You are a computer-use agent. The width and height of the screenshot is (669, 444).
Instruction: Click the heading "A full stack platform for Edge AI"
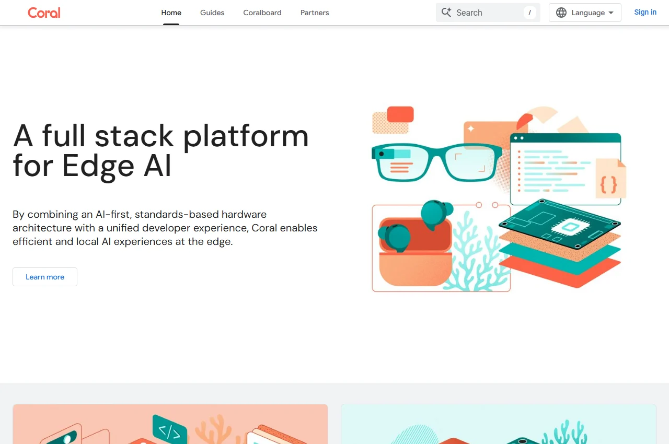pyautogui.click(x=161, y=150)
